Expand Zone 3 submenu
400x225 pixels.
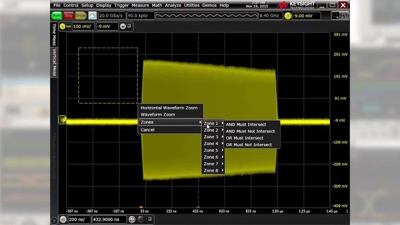pyautogui.click(x=213, y=137)
